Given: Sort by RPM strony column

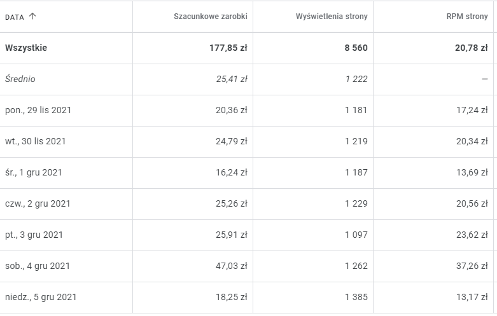Looking at the screenshot, I should pos(467,17).
